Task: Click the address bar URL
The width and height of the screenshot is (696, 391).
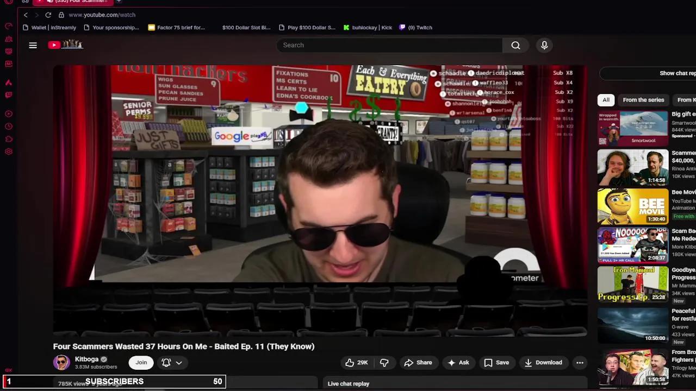Action: click(102, 15)
